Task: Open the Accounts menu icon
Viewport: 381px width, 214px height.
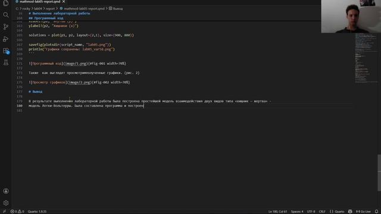Action: tap(6, 191)
